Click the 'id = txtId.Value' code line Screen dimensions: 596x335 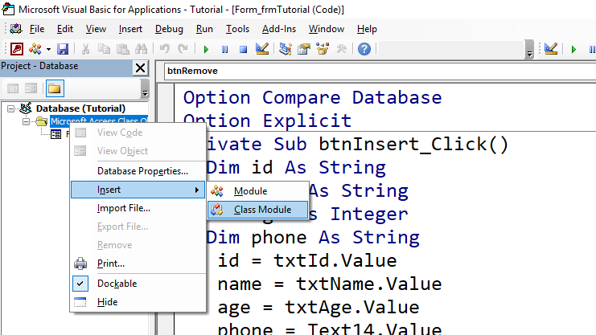tap(307, 261)
